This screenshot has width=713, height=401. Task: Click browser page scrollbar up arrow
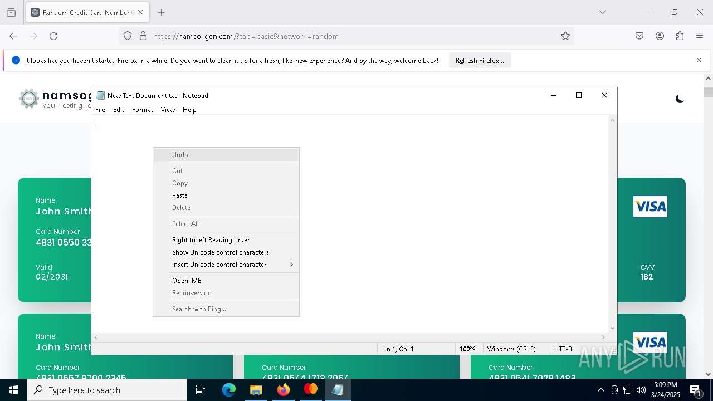click(708, 79)
